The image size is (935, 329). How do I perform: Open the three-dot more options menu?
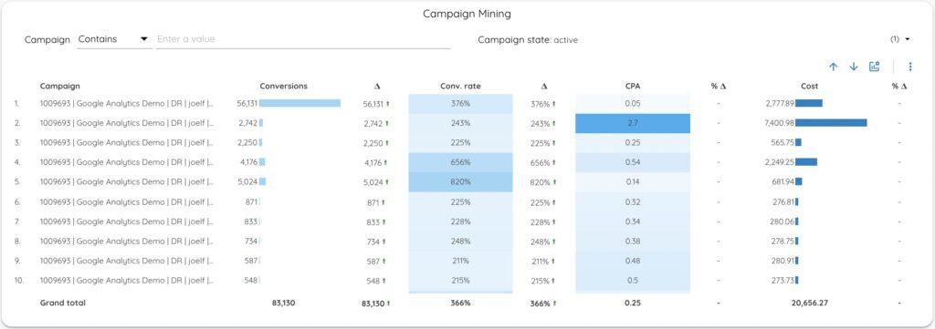click(910, 67)
